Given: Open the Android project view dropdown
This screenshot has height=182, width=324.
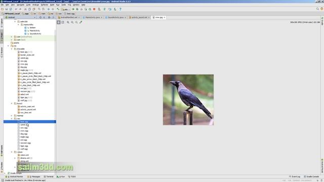Looking at the screenshot, I should (x=20, y=18).
